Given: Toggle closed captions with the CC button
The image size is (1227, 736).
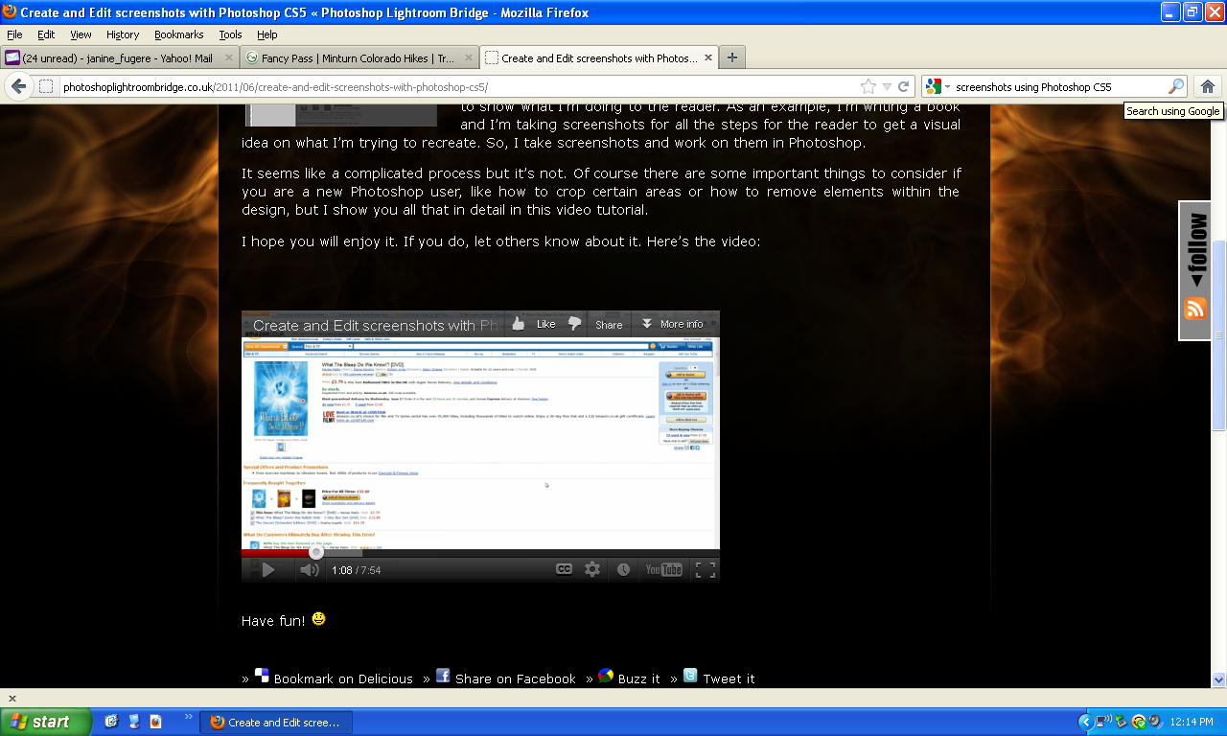Looking at the screenshot, I should click(x=564, y=569).
